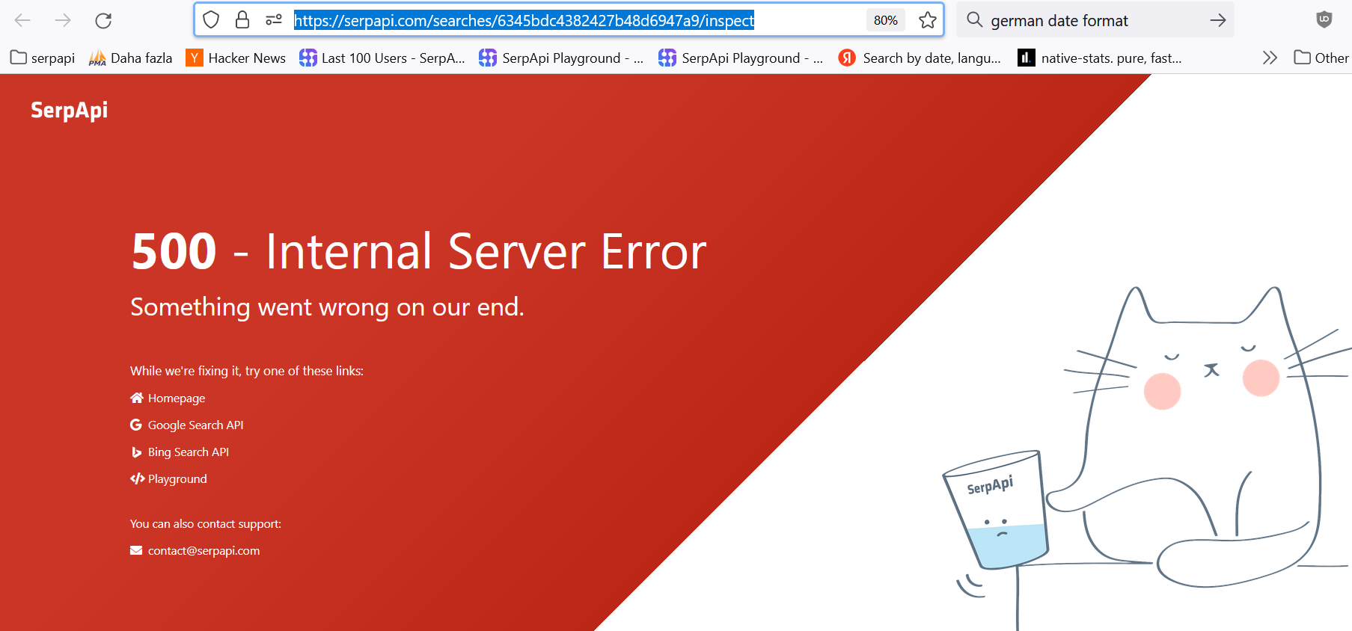This screenshot has width=1352, height=631.
Task: Reload the page with the refresh icon
Action: (x=103, y=20)
